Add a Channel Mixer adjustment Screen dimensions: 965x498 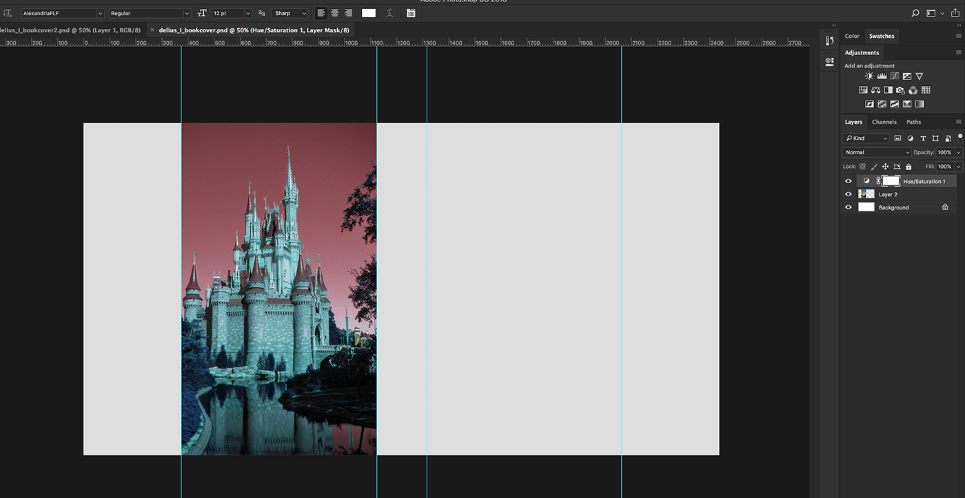pos(913,90)
